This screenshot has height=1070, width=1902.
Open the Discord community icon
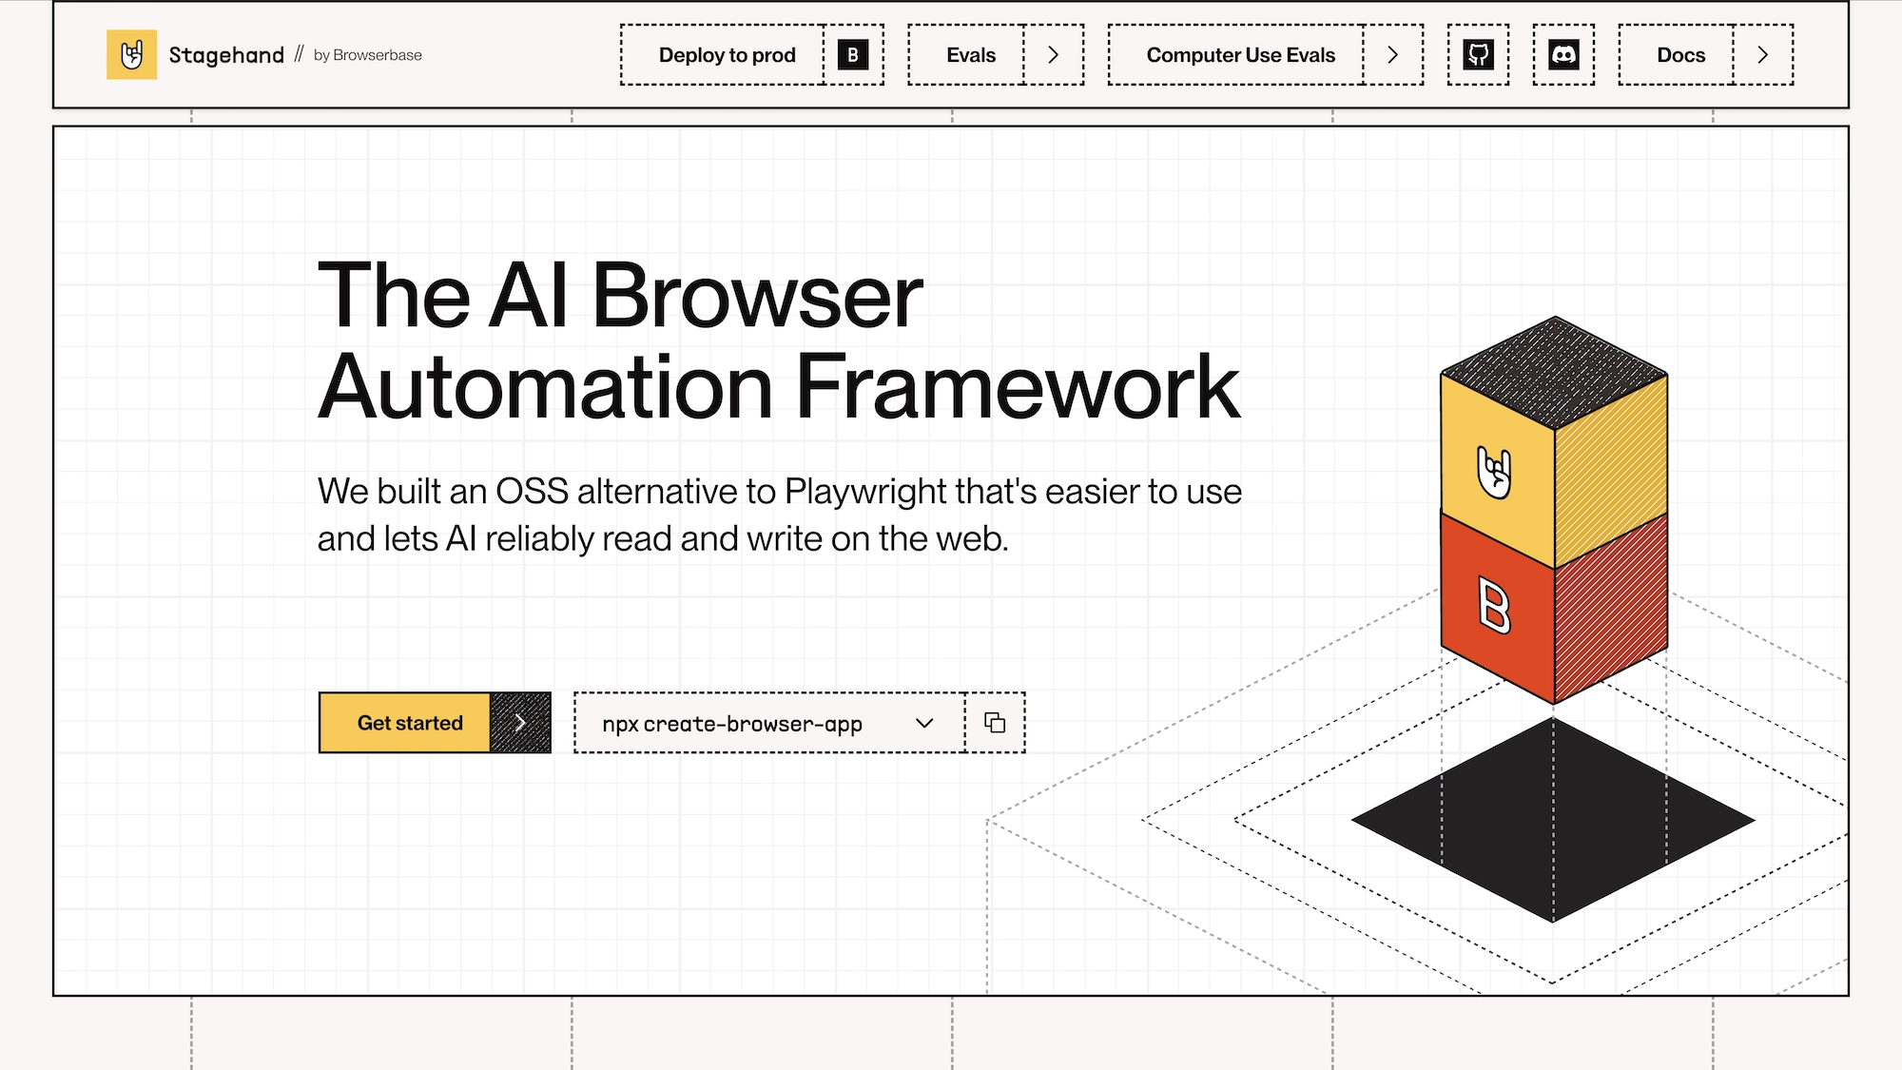[x=1563, y=55]
